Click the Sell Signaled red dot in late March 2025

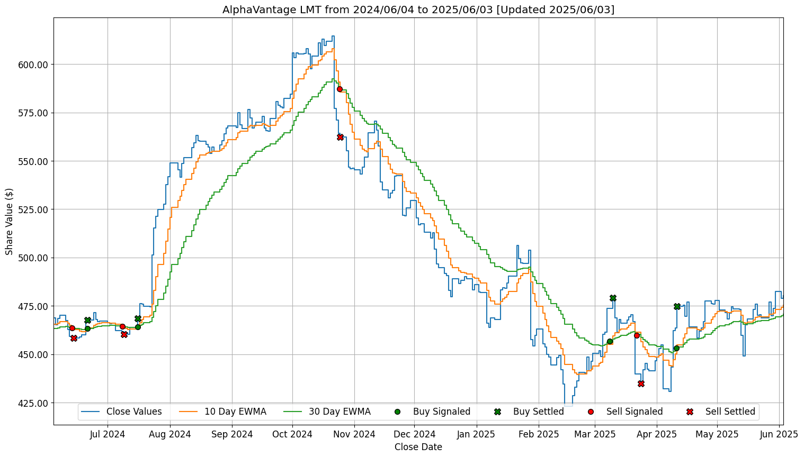[x=637, y=335]
